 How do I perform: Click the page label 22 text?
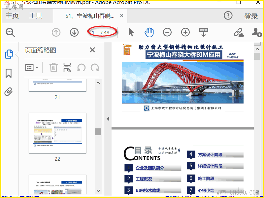click(57, 159)
